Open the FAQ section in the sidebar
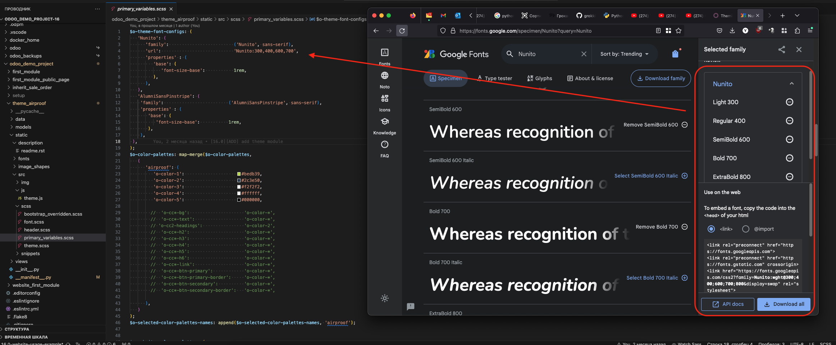Viewport: 836px width, 345px height. [384, 149]
